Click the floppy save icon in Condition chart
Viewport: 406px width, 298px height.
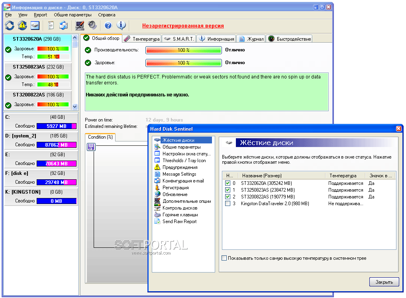(91, 147)
